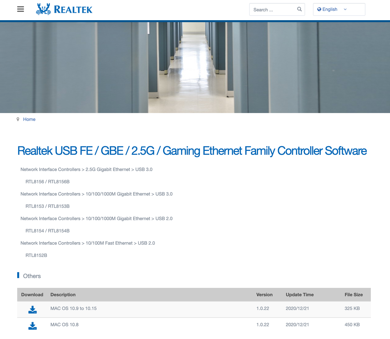
Task: Select RTL8154 / RTL8154B text
Action: pyautogui.click(x=47, y=231)
